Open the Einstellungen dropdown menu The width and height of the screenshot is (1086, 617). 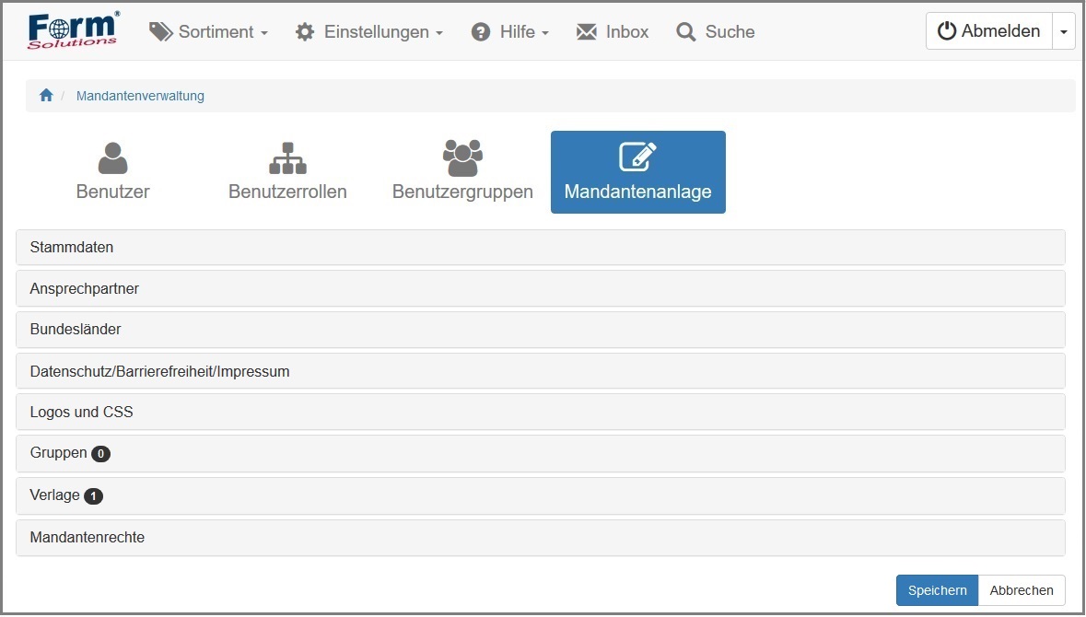[369, 32]
